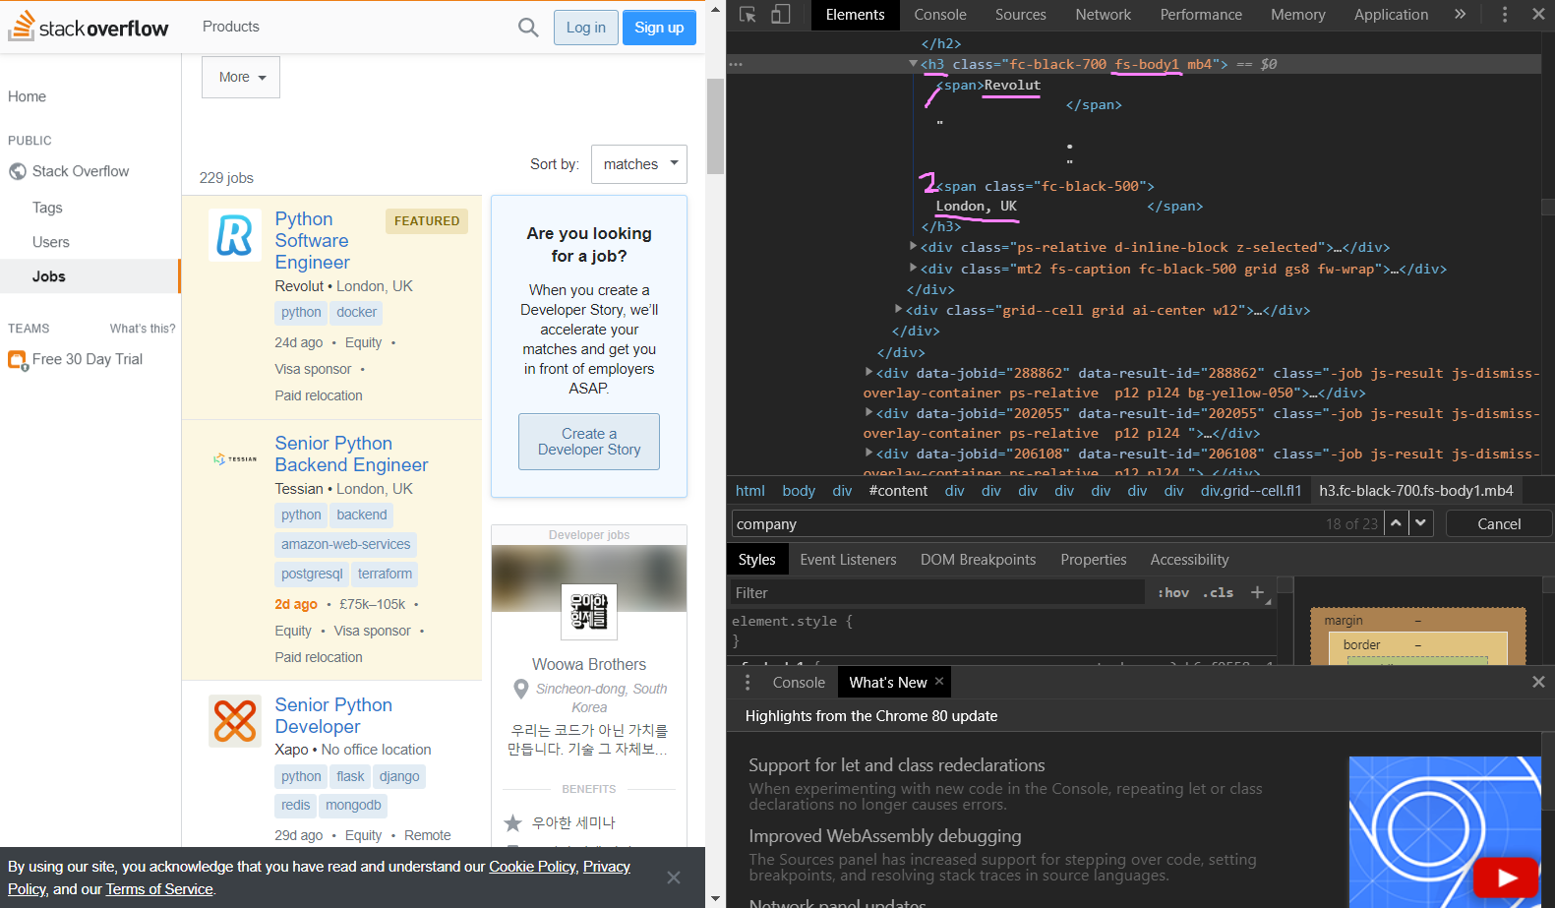1555x908 pixels.
Task: Open the Cookie Policy link
Action: pos(532,867)
